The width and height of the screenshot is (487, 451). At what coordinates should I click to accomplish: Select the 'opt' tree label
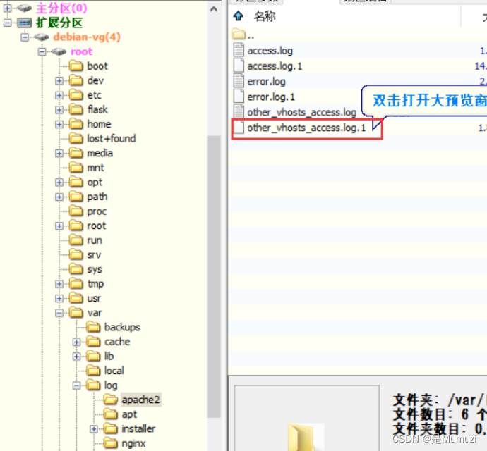95,183
